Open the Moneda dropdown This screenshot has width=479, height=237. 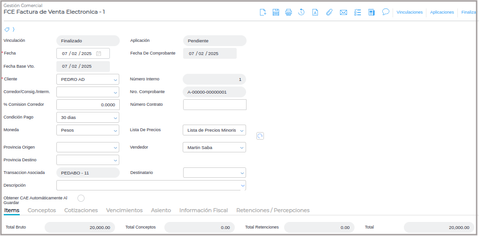[116, 130]
